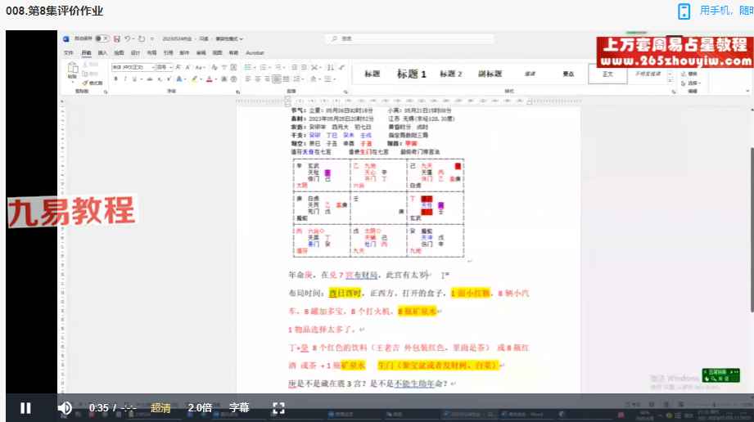Image resolution: width=754 pixels, height=422 pixels.
Task: Pause the video playback
Action: coord(25,408)
